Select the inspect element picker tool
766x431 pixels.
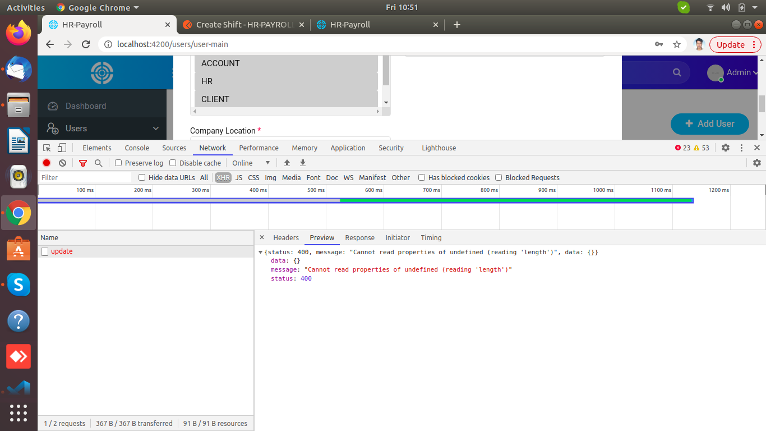pos(47,148)
